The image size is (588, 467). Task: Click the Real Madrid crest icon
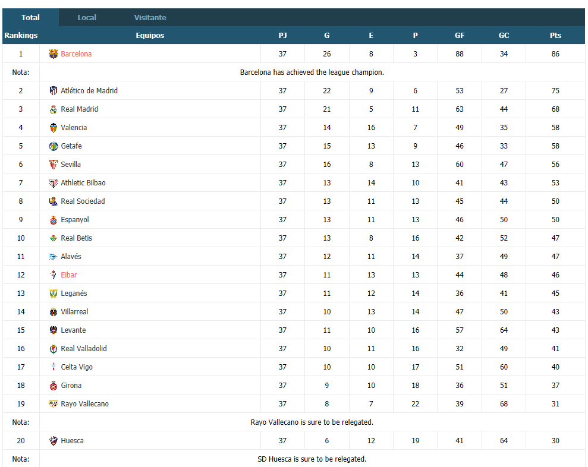click(54, 109)
